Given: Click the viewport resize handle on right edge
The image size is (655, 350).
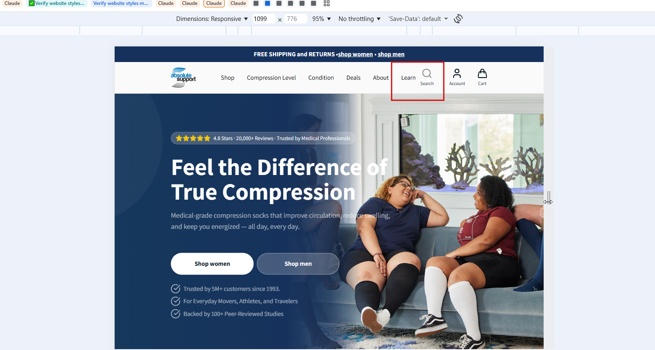Looking at the screenshot, I should click(548, 198).
